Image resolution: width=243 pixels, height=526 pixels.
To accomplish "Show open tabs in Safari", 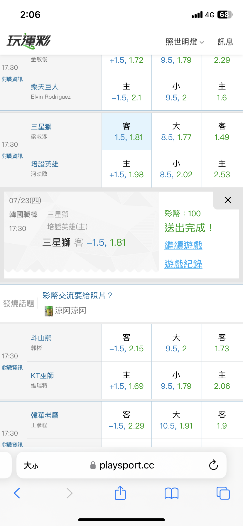I will click(x=223, y=493).
